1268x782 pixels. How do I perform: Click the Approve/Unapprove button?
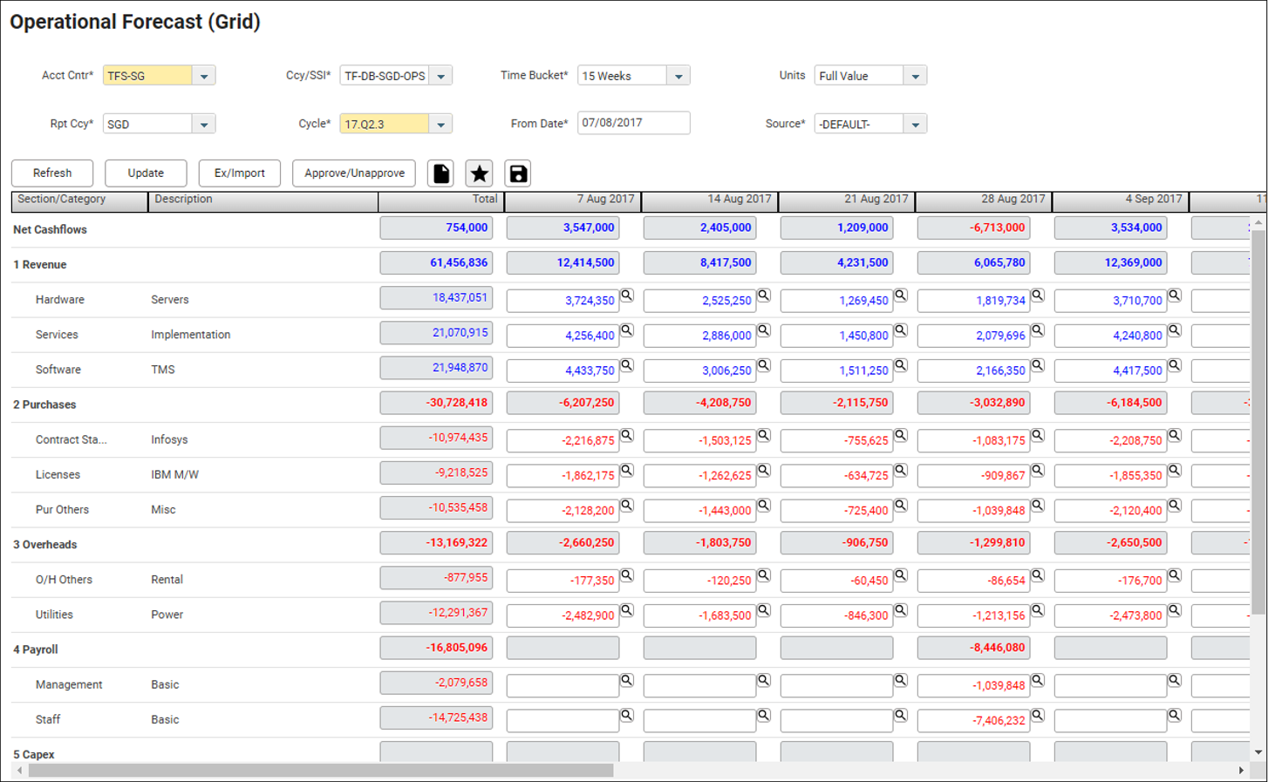(354, 173)
